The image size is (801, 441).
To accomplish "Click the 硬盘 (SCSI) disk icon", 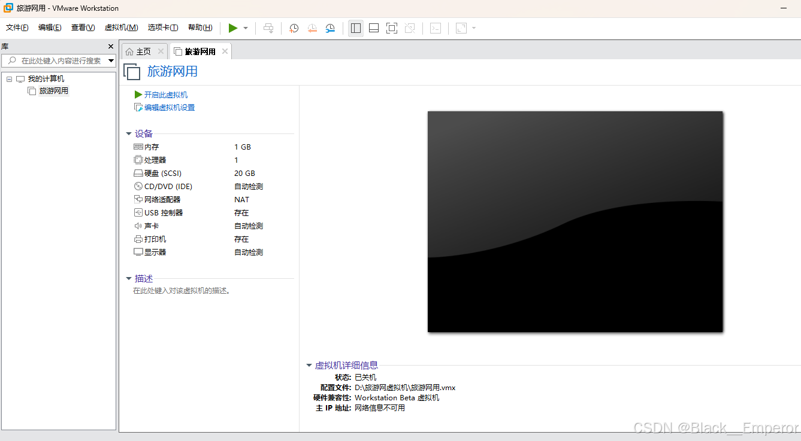I will click(138, 174).
